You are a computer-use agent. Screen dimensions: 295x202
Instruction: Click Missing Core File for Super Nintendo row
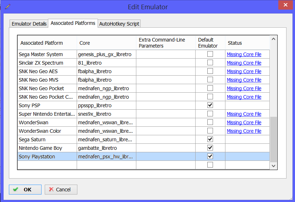pyautogui.click(x=244, y=114)
